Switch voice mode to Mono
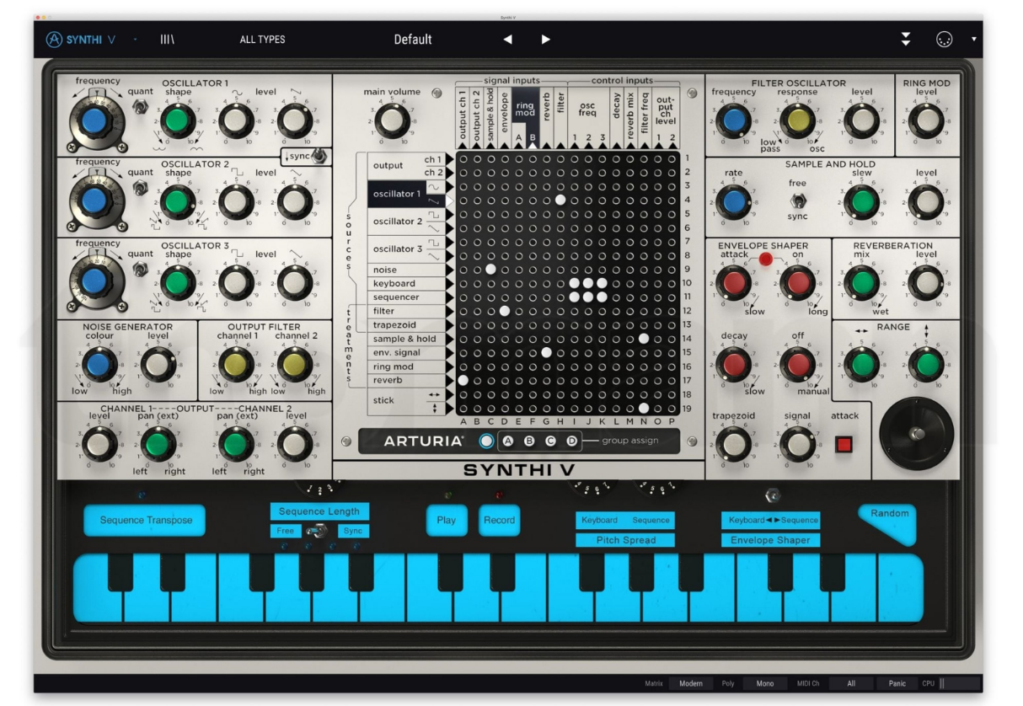 (x=764, y=683)
